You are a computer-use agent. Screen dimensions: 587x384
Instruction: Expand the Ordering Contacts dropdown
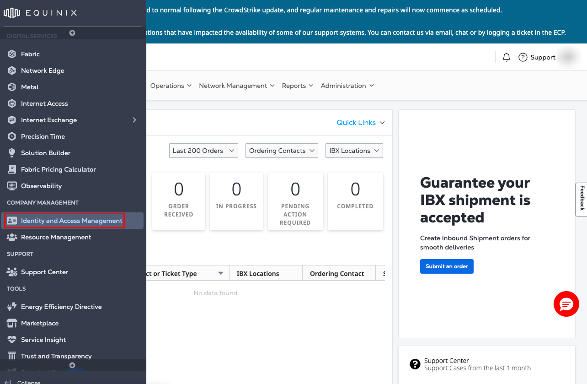tap(282, 151)
